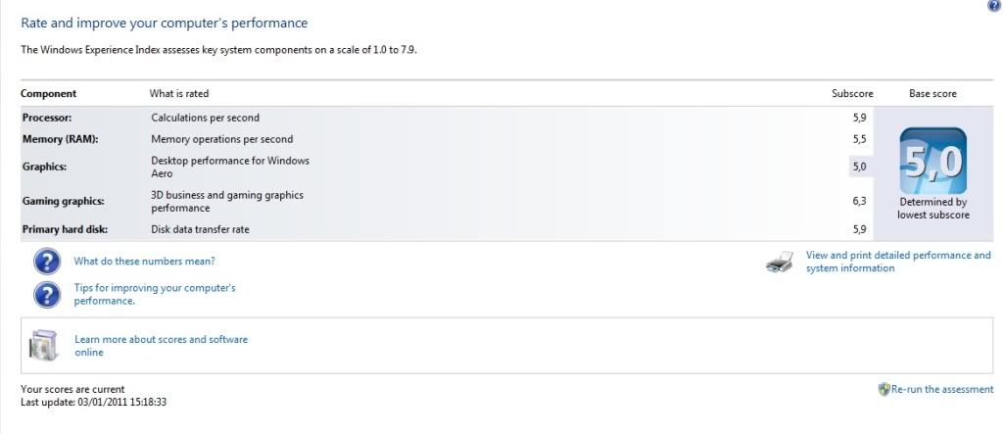Click the Subscore column header
The height and width of the screenshot is (434, 1003).
click(x=852, y=93)
